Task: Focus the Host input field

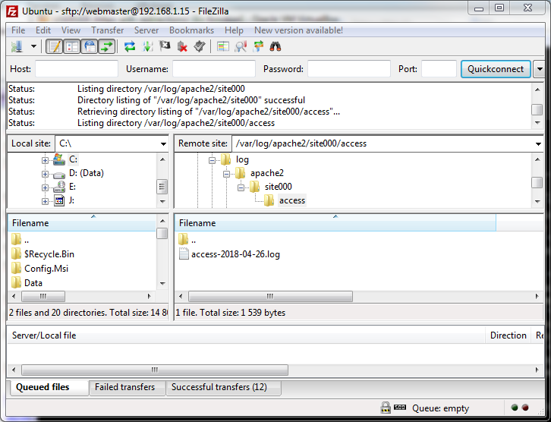Action: click(x=77, y=69)
